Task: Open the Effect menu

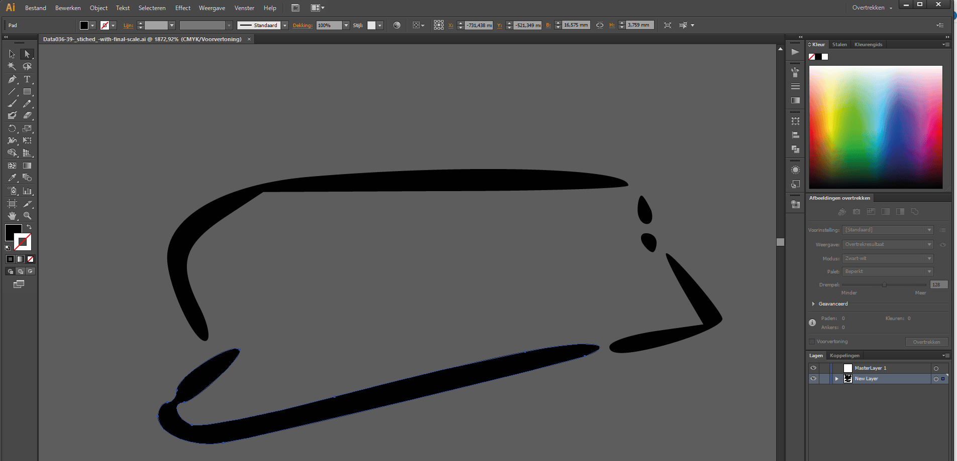Action: point(183,8)
